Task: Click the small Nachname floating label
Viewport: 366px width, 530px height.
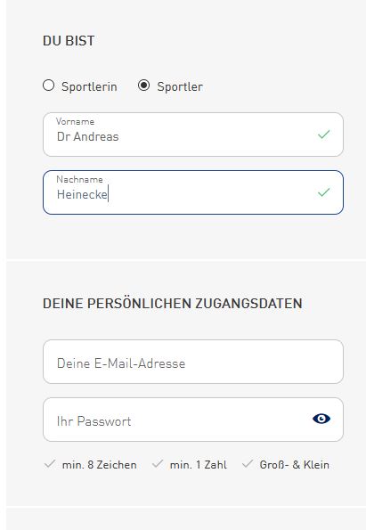Action: point(79,179)
